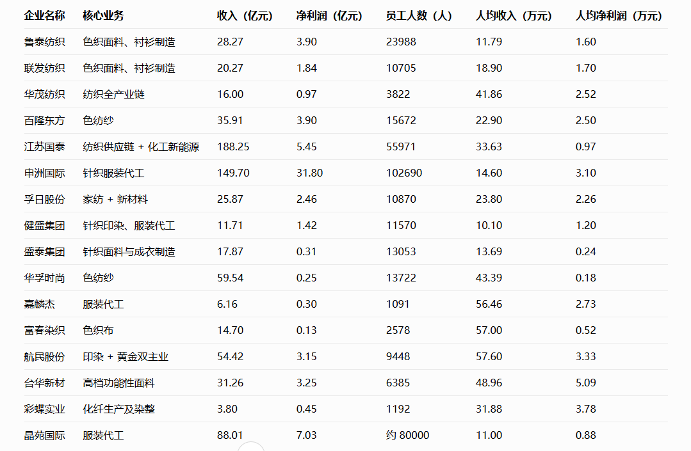Click the 净利润 (亿元) column header
Image resolution: width=691 pixels, height=451 pixels.
(330, 16)
